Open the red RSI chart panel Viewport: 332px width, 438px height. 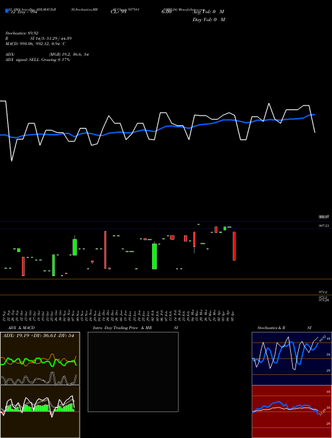[x=291, y=411]
